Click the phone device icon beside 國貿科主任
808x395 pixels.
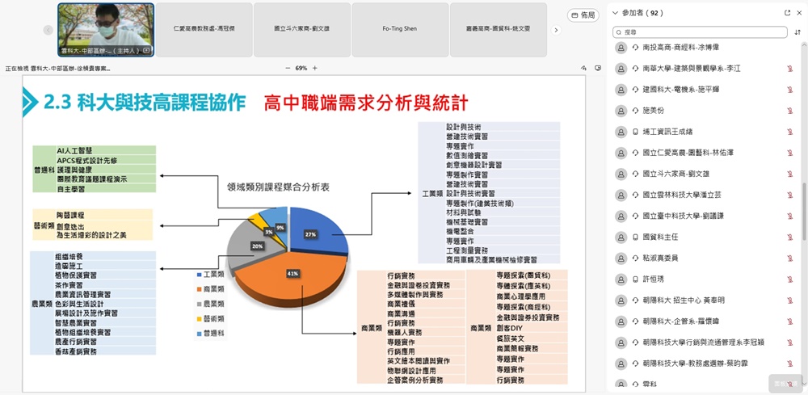coord(635,237)
